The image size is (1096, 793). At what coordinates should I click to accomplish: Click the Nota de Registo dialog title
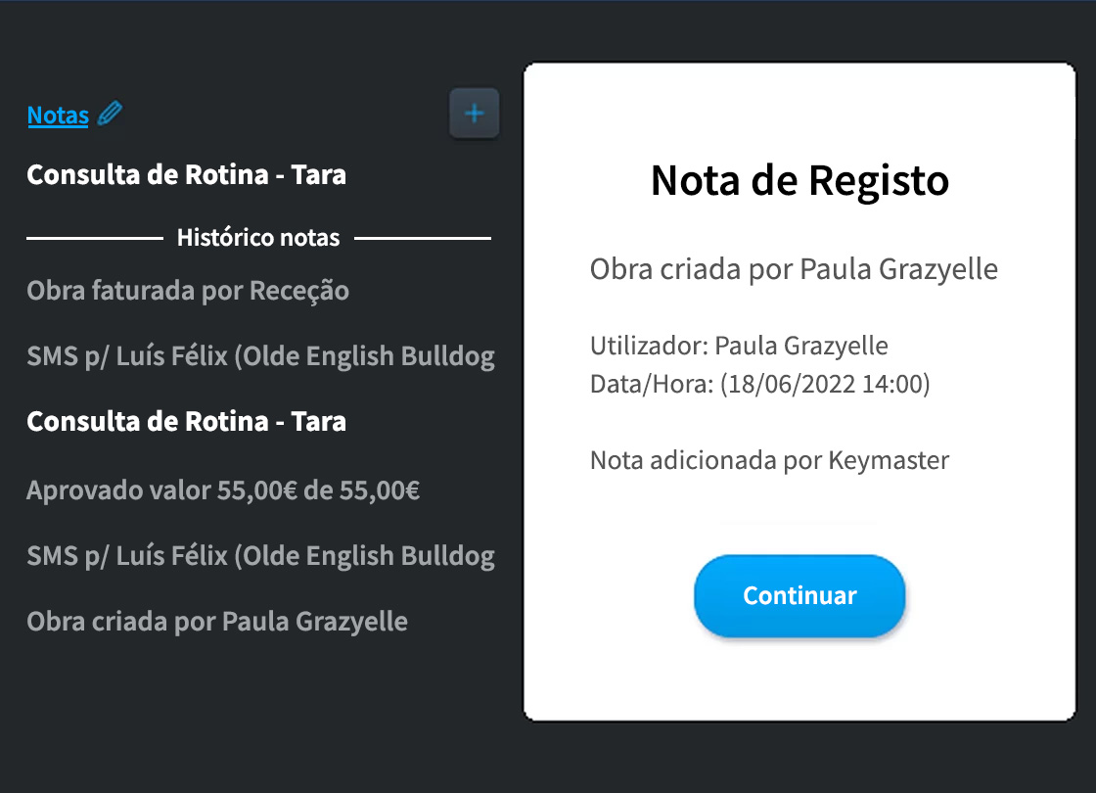pos(799,180)
